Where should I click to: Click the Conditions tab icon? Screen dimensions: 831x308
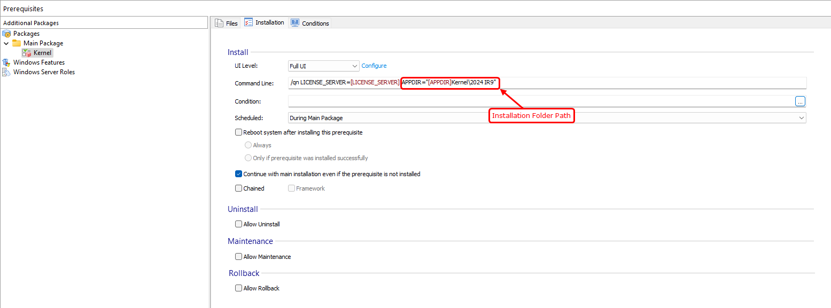click(294, 23)
